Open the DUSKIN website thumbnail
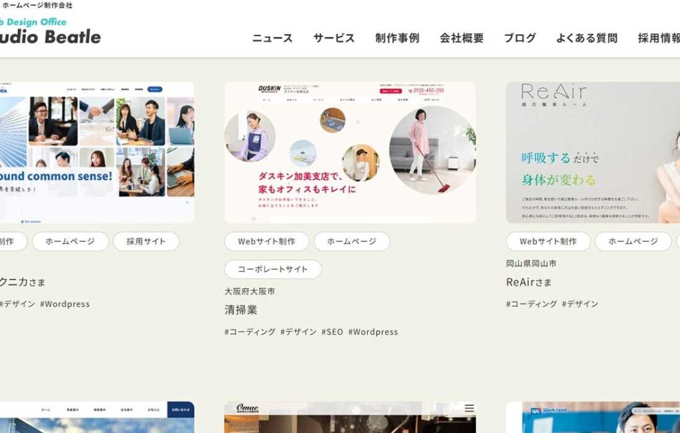Viewport: 680px width, 433px height. (350, 152)
